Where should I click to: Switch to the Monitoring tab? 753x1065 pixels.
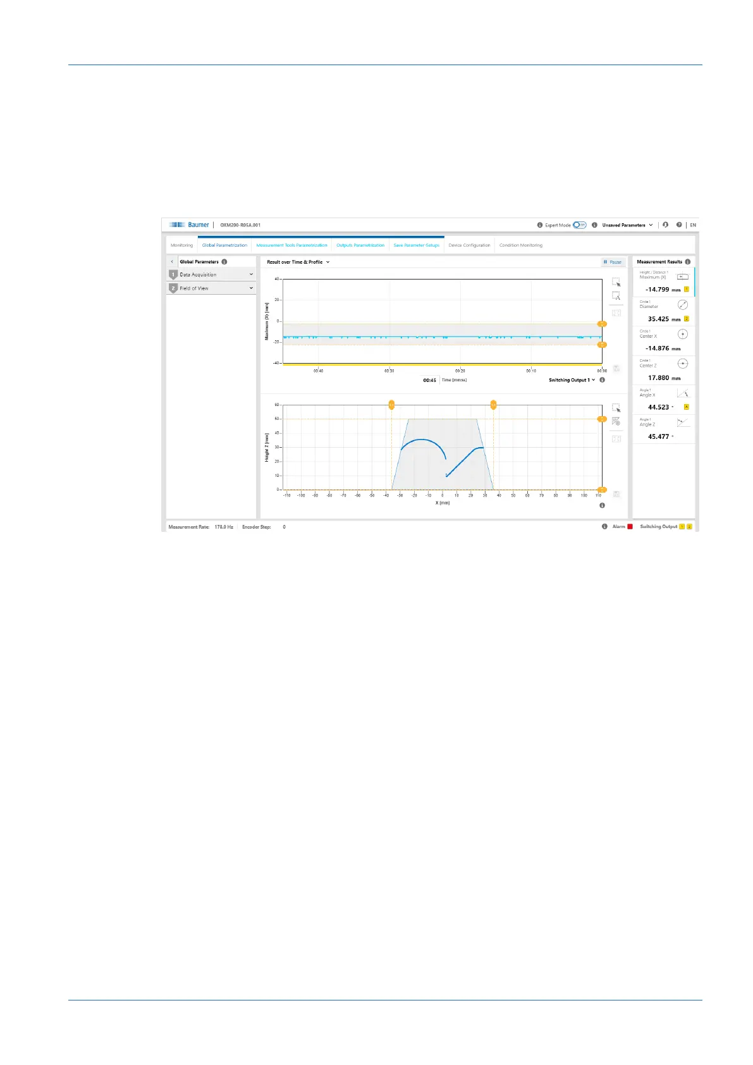click(x=181, y=245)
